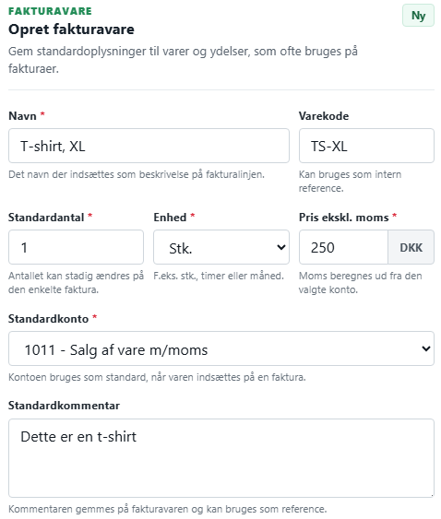Click the Standardkonto label
This screenshot has width=441, height=519.
point(48,318)
